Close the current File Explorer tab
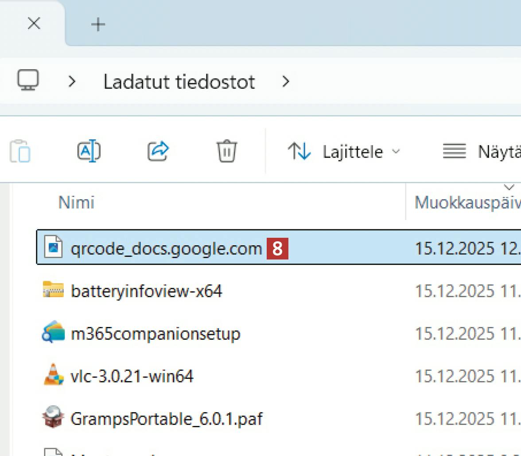This screenshot has height=456, width=521. pos(34,24)
